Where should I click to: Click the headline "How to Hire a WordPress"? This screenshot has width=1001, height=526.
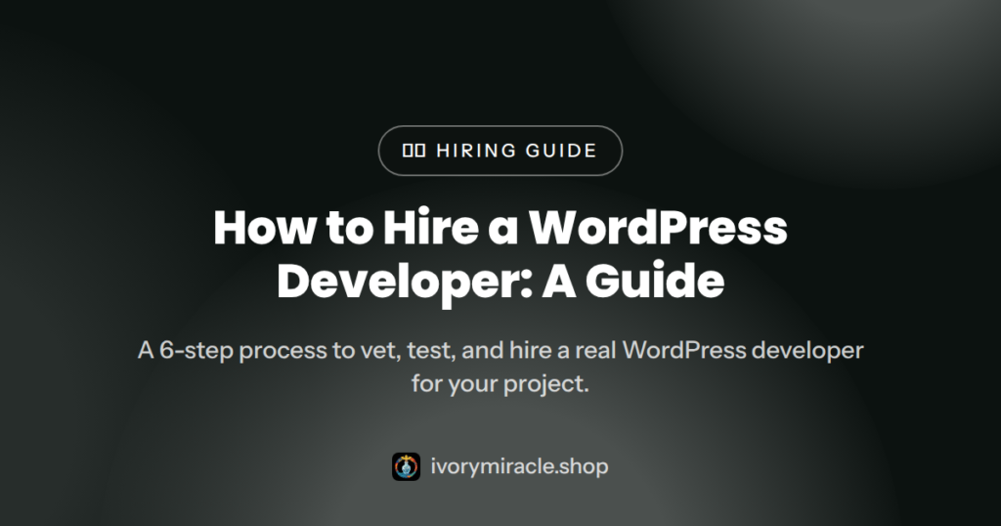pyautogui.click(x=500, y=228)
